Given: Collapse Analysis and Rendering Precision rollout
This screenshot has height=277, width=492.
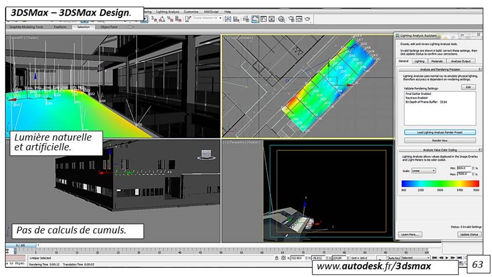Looking at the screenshot, I should tap(440, 69).
